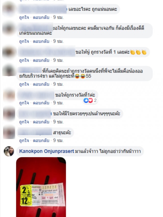Viewport: 163px width, 217px height.
Task: Like the comment 'สาธุนะค้ะ'
Action: click(x=24, y=141)
